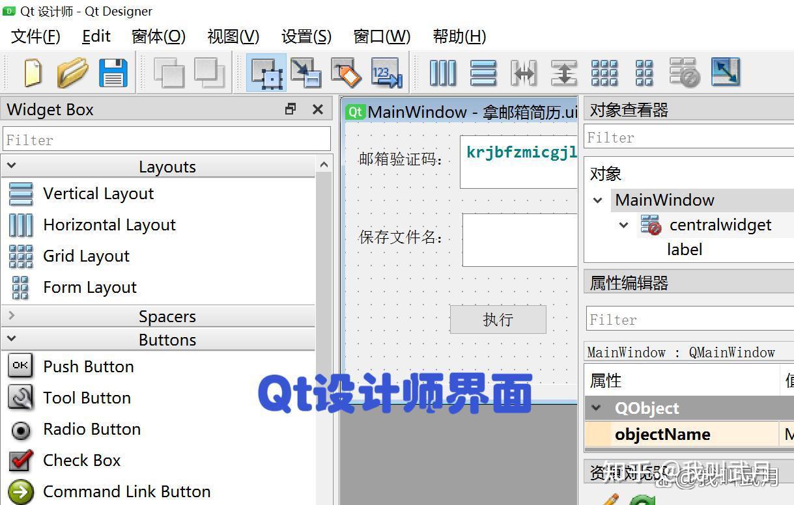Lay out widgets in a grid
This screenshot has width=794, height=505.
(604, 73)
